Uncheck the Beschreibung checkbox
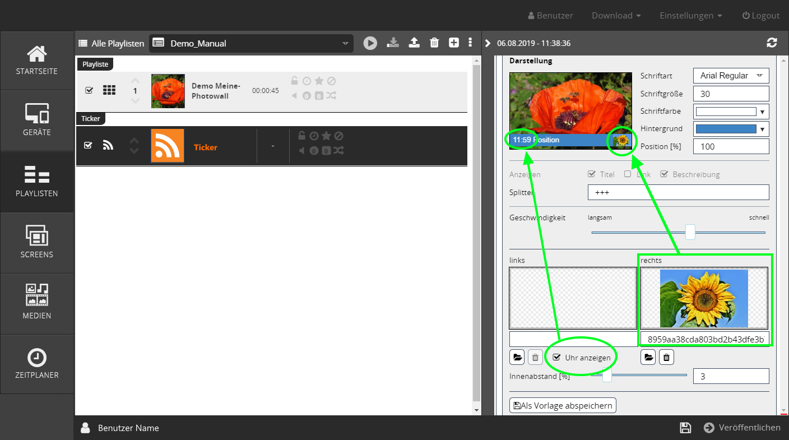The width and height of the screenshot is (789, 440). [664, 174]
